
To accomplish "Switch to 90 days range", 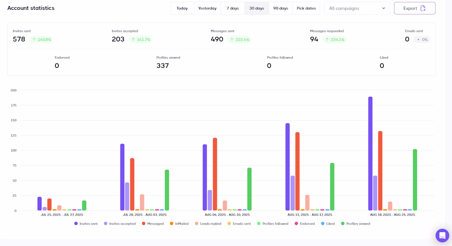I will pos(281,8).
